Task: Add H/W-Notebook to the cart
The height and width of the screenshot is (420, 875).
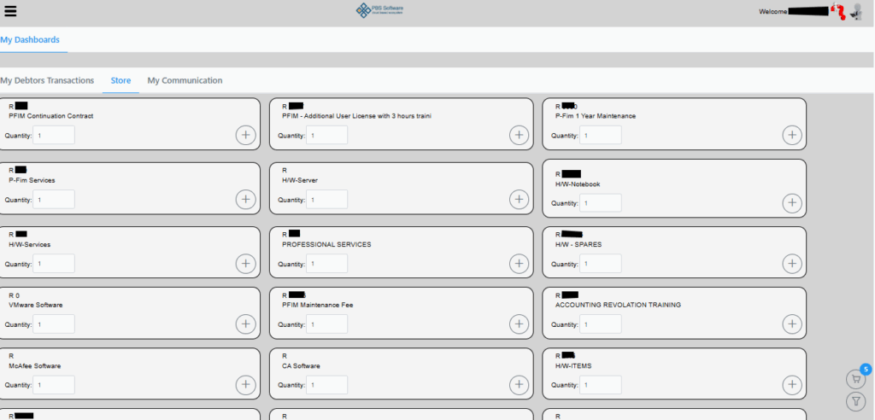Action: [x=792, y=202]
